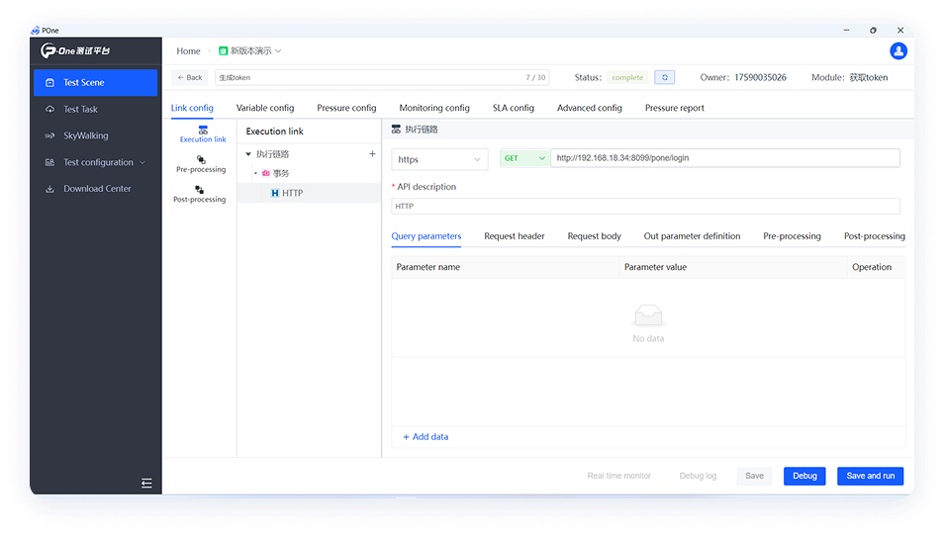Refresh the scene status with the reload icon
The height and width of the screenshot is (534, 944).
pyautogui.click(x=664, y=77)
